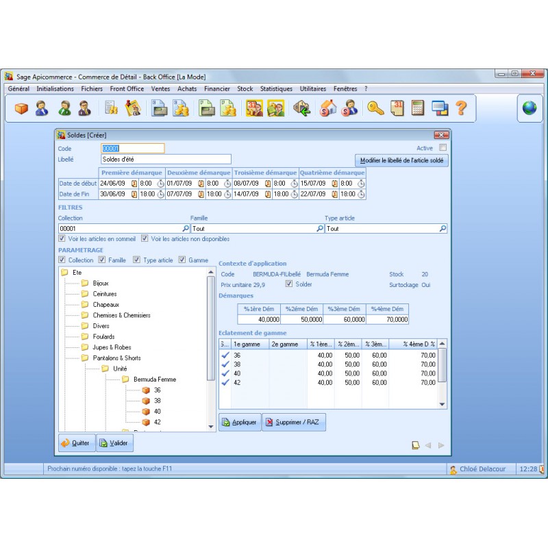The height and width of the screenshot is (548, 548).
Task: Open calendar picker for date 24/06/09
Action: (134, 184)
